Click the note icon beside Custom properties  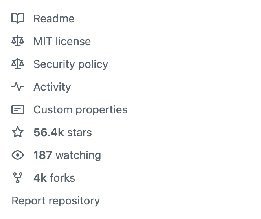click(x=18, y=109)
